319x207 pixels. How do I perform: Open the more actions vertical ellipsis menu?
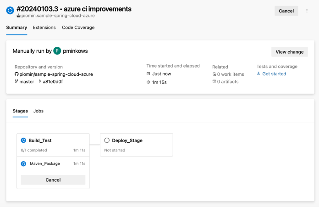[307, 11]
